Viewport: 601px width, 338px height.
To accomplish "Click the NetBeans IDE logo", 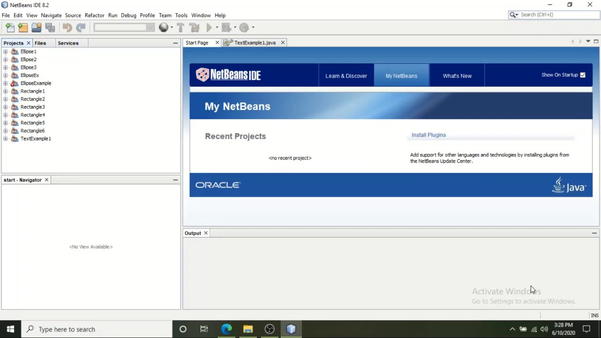I will (x=228, y=75).
